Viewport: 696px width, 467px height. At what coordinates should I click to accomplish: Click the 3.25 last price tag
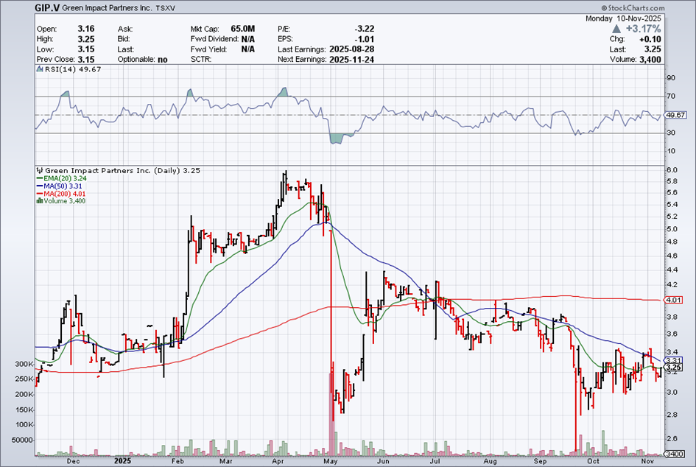point(674,367)
